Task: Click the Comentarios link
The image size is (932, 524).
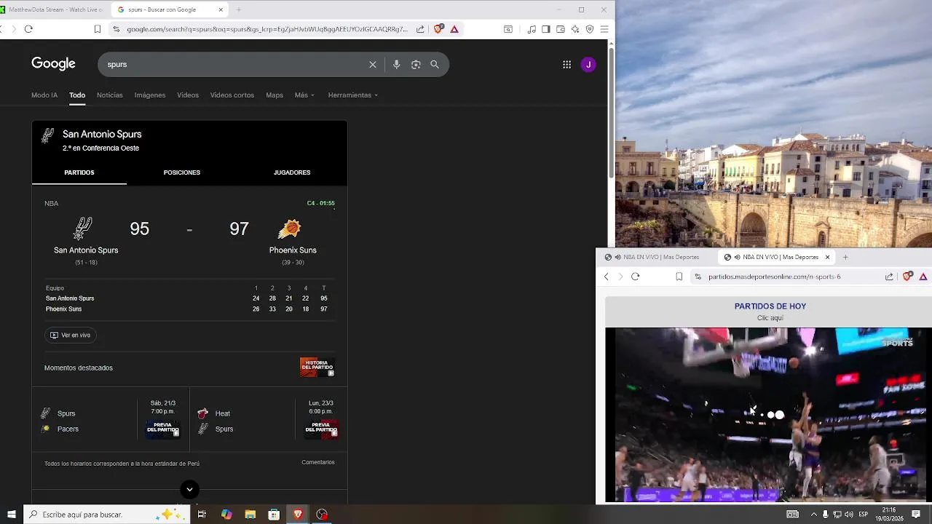Action: click(x=318, y=462)
